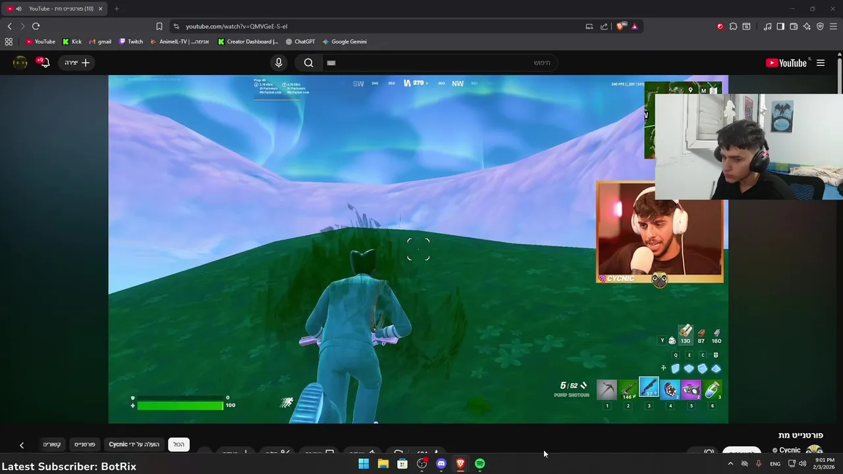Open the Leo AI sparkle icon
Screen dimensions: 843x474
(x=807, y=26)
